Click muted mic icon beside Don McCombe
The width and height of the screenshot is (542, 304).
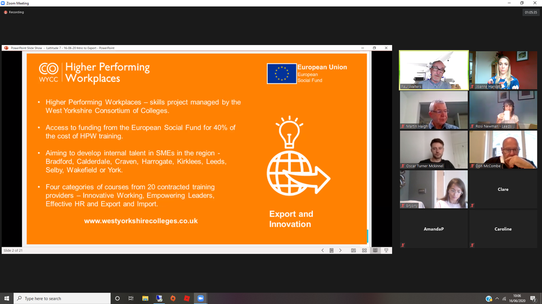(472, 166)
